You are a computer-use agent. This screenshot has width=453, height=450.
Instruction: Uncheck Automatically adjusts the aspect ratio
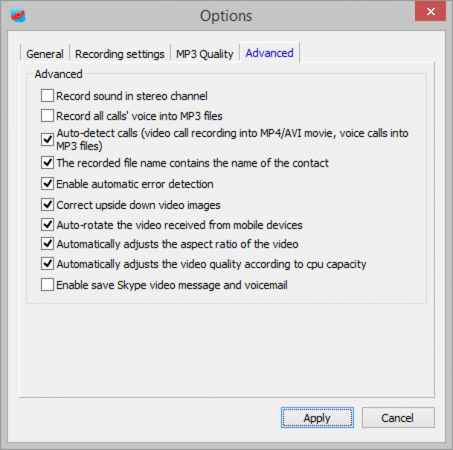pos(47,244)
